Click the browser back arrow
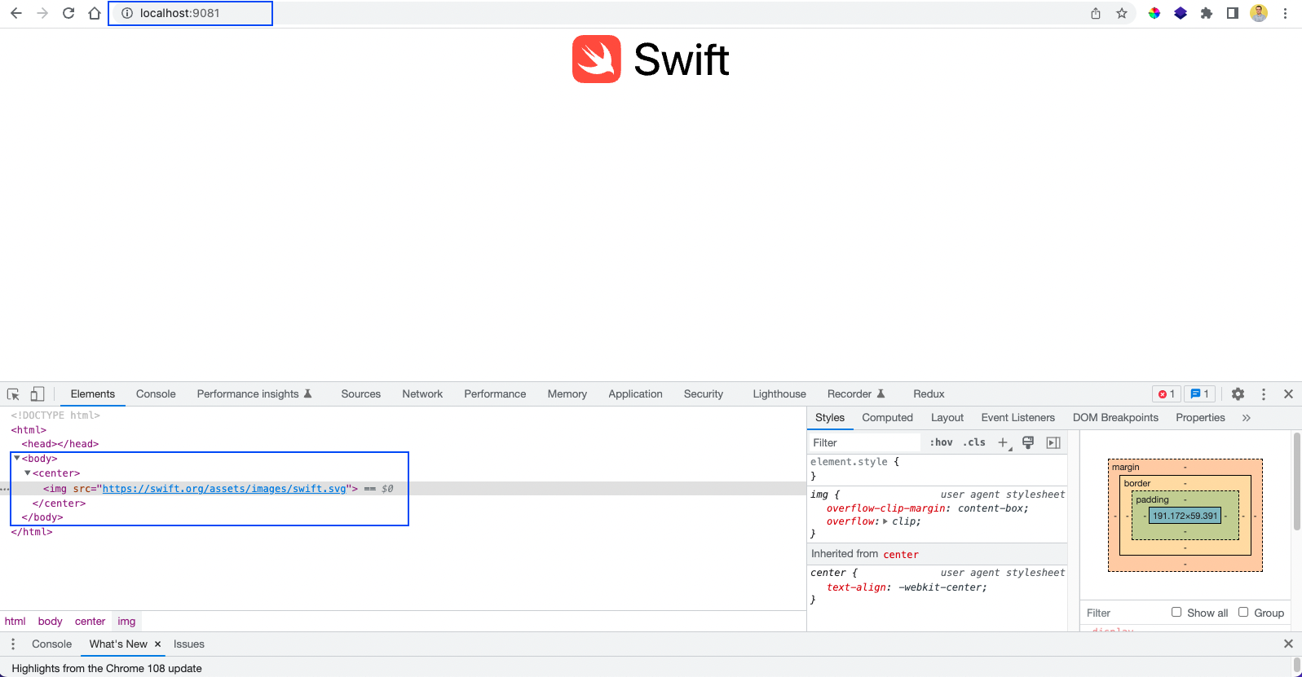This screenshot has height=677, width=1302. pos(16,13)
